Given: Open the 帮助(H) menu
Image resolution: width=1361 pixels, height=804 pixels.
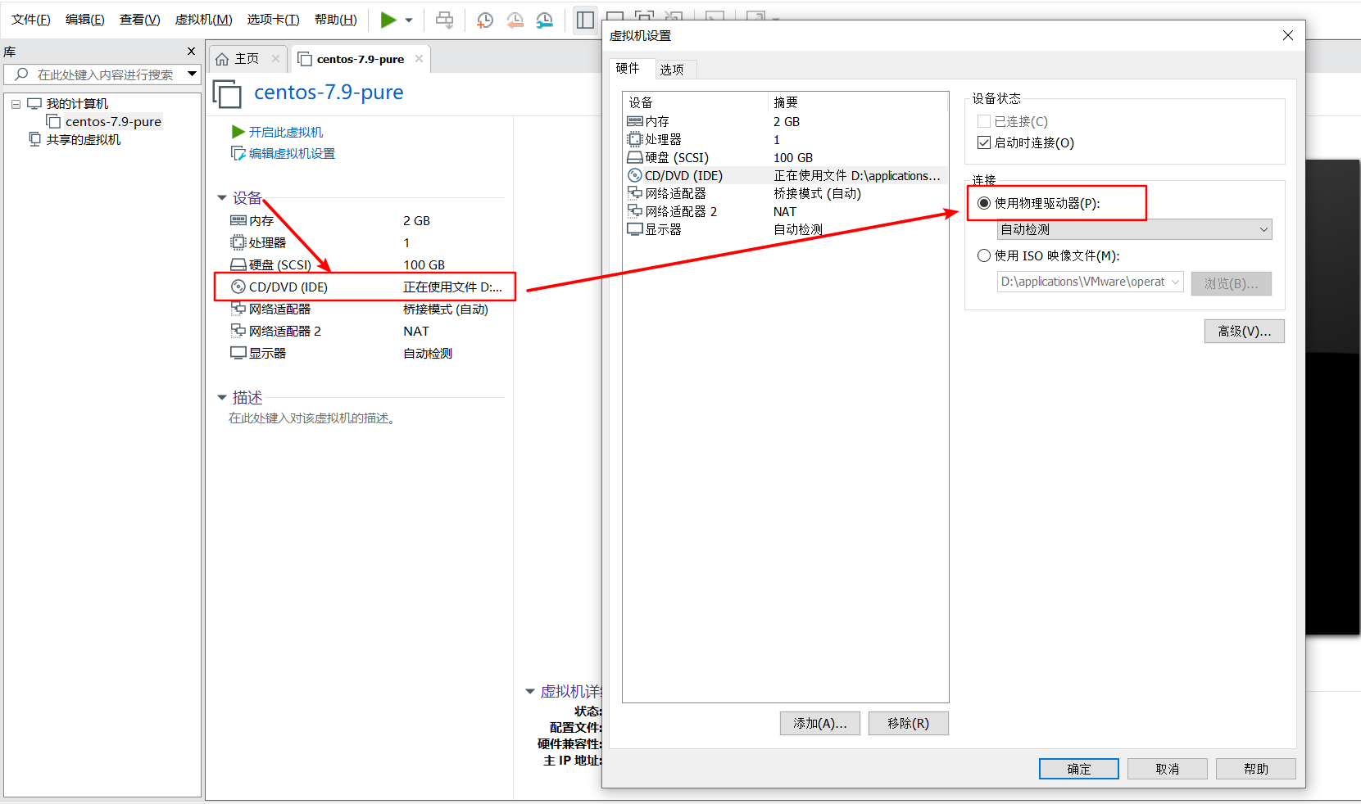Looking at the screenshot, I should (x=335, y=20).
